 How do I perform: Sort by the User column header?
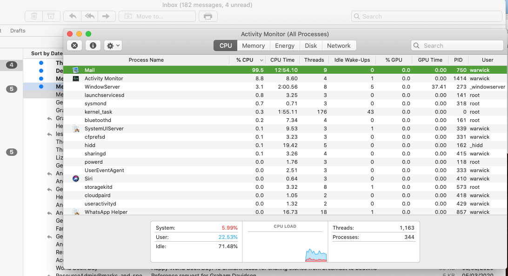coord(487,60)
